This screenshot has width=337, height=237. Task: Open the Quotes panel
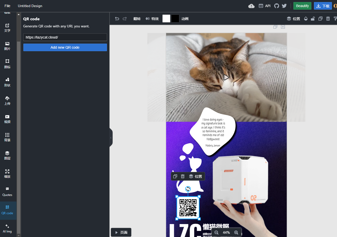[7, 192]
